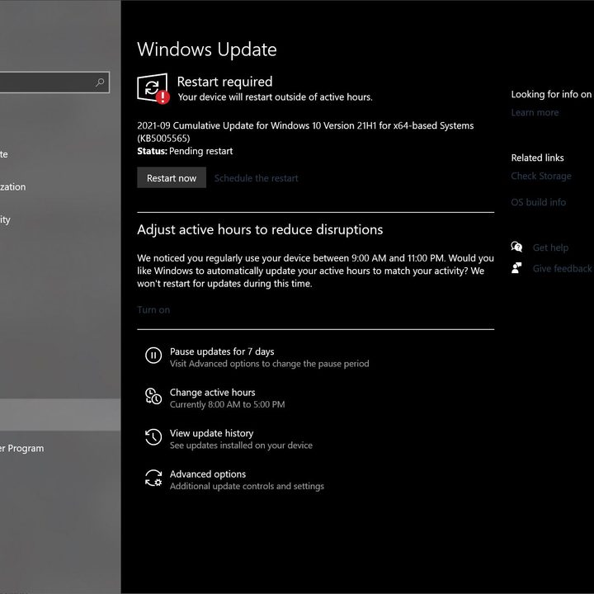The height and width of the screenshot is (594, 594).
Task: Click Turn on link for active hours
Action: click(x=153, y=309)
